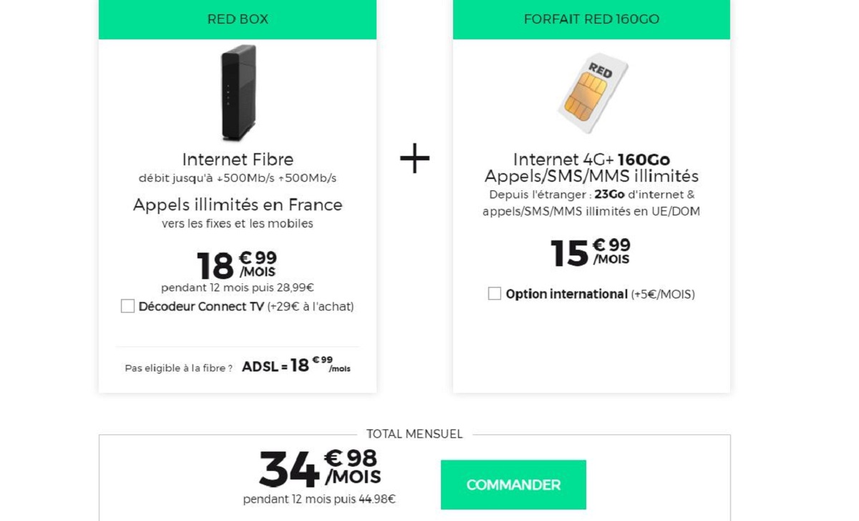Viewport: 859px width, 521px height.
Task: Click the COMMANDER button
Action: tap(513, 485)
